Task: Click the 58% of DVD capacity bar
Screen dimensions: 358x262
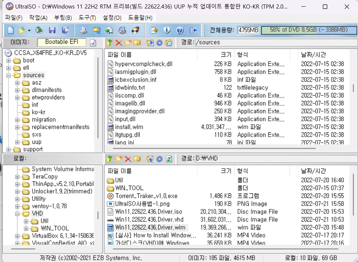Action: pyautogui.click(x=309, y=30)
